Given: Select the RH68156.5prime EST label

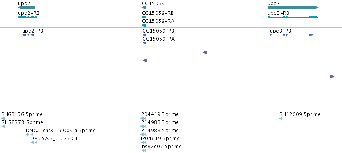Looking at the screenshot, I should [22, 114].
